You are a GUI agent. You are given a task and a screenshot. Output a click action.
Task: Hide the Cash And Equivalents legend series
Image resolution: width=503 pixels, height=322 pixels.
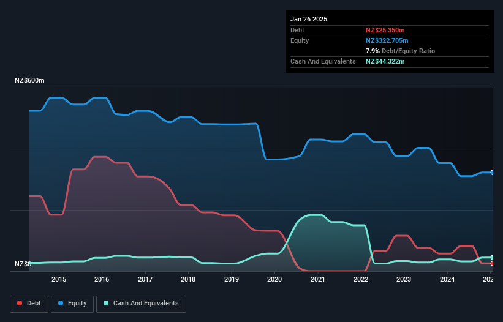coord(141,304)
